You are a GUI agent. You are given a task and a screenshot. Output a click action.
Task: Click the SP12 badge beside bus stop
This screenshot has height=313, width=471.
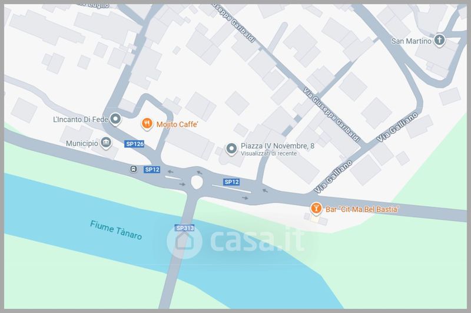[152, 170]
